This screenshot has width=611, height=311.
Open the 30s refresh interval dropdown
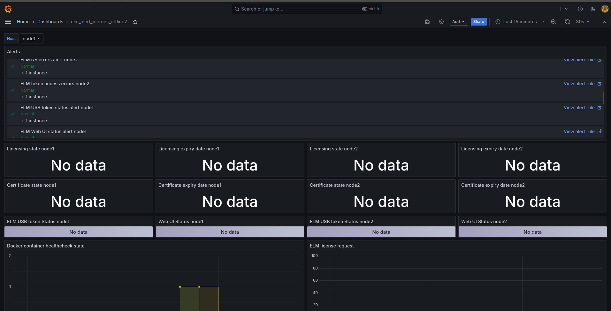pos(583,22)
